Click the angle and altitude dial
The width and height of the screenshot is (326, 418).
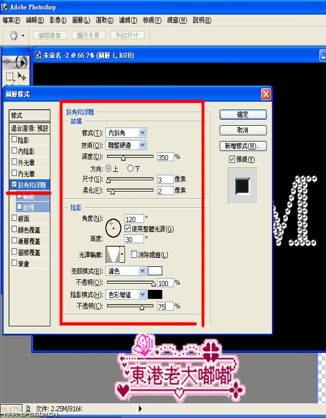114,228
